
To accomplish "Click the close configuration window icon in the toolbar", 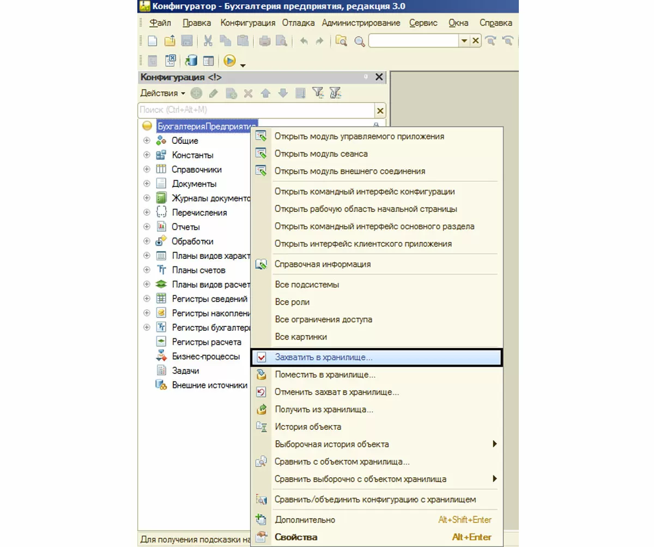I will click(x=171, y=61).
